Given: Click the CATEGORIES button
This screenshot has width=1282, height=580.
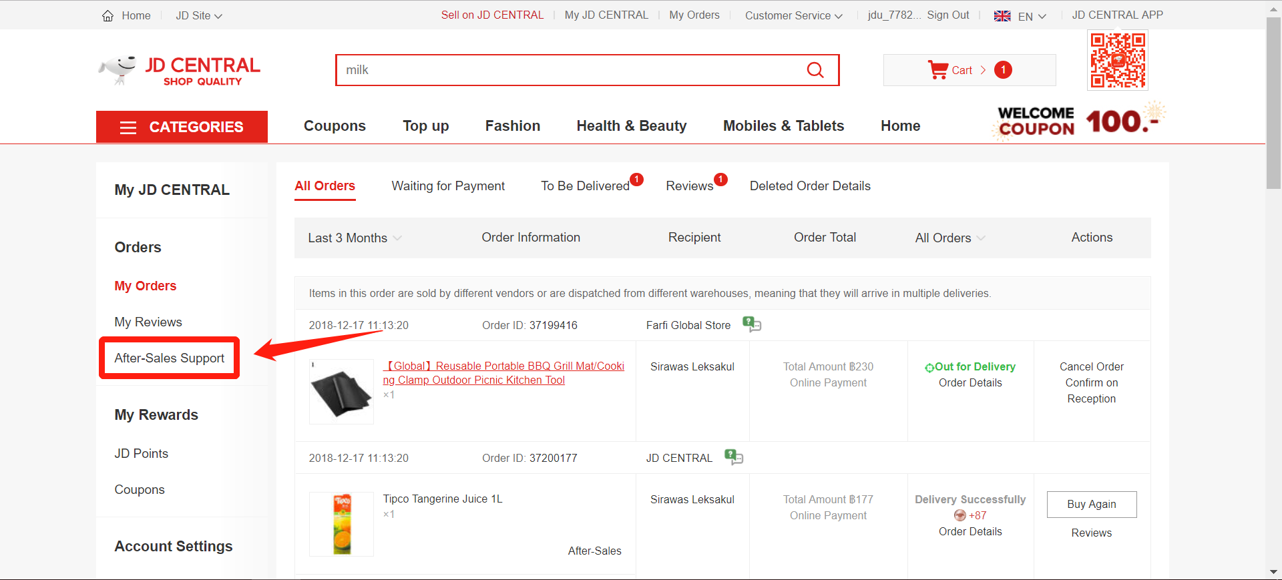Looking at the screenshot, I should pyautogui.click(x=182, y=127).
